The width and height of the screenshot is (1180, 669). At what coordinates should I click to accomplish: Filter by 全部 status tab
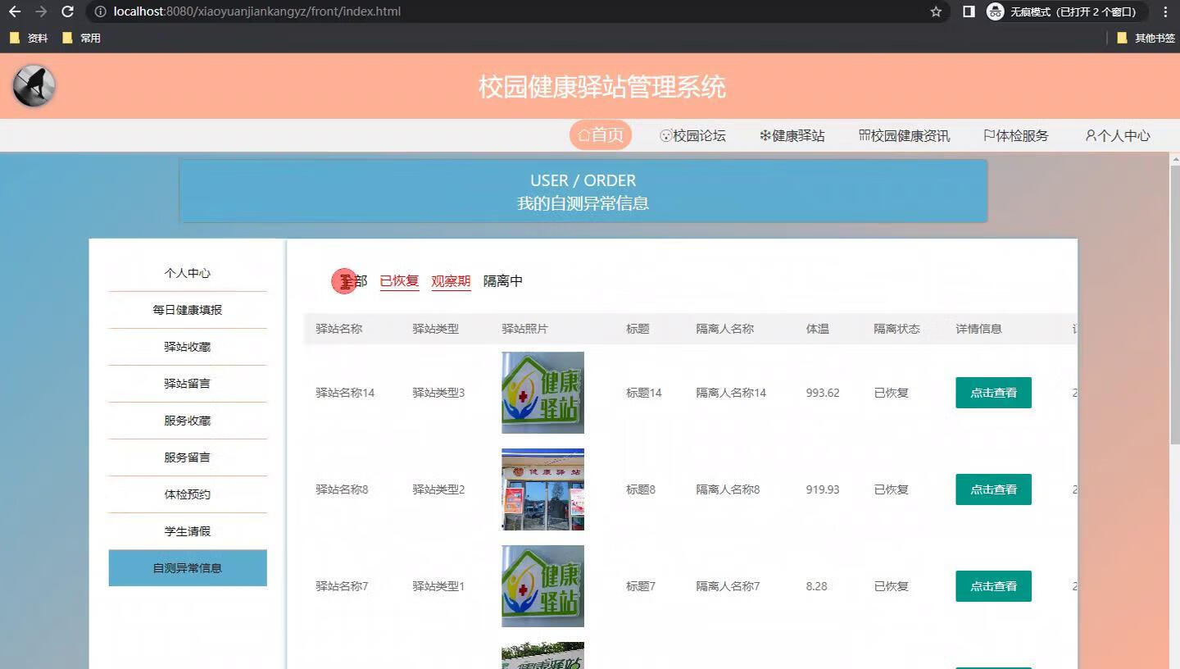pos(353,281)
